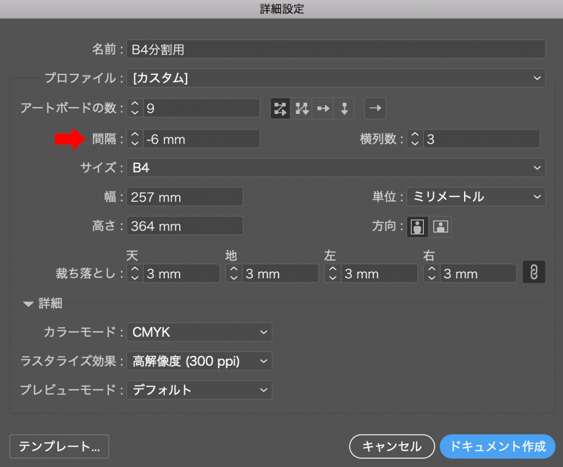The height and width of the screenshot is (467, 563).
Task: Select arrange by column layout icon
Action: click(x=344, y=108)
